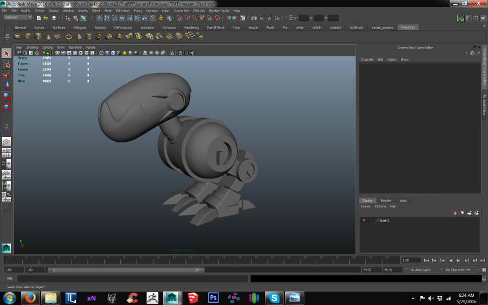Open the Edit Mesh menu
Image resolution: width=488 pixels, height=305 pixels.
[x=123, y=10]
